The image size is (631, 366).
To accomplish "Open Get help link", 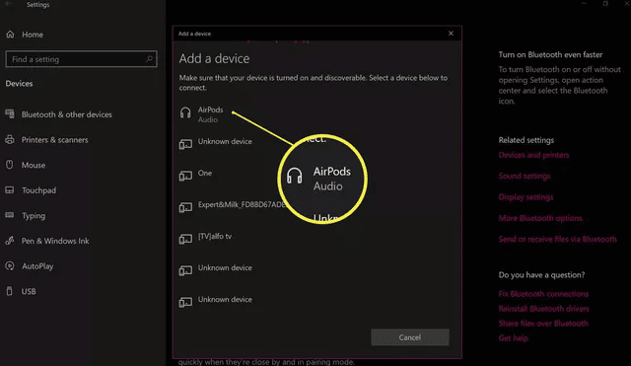I will coord(513,338).
